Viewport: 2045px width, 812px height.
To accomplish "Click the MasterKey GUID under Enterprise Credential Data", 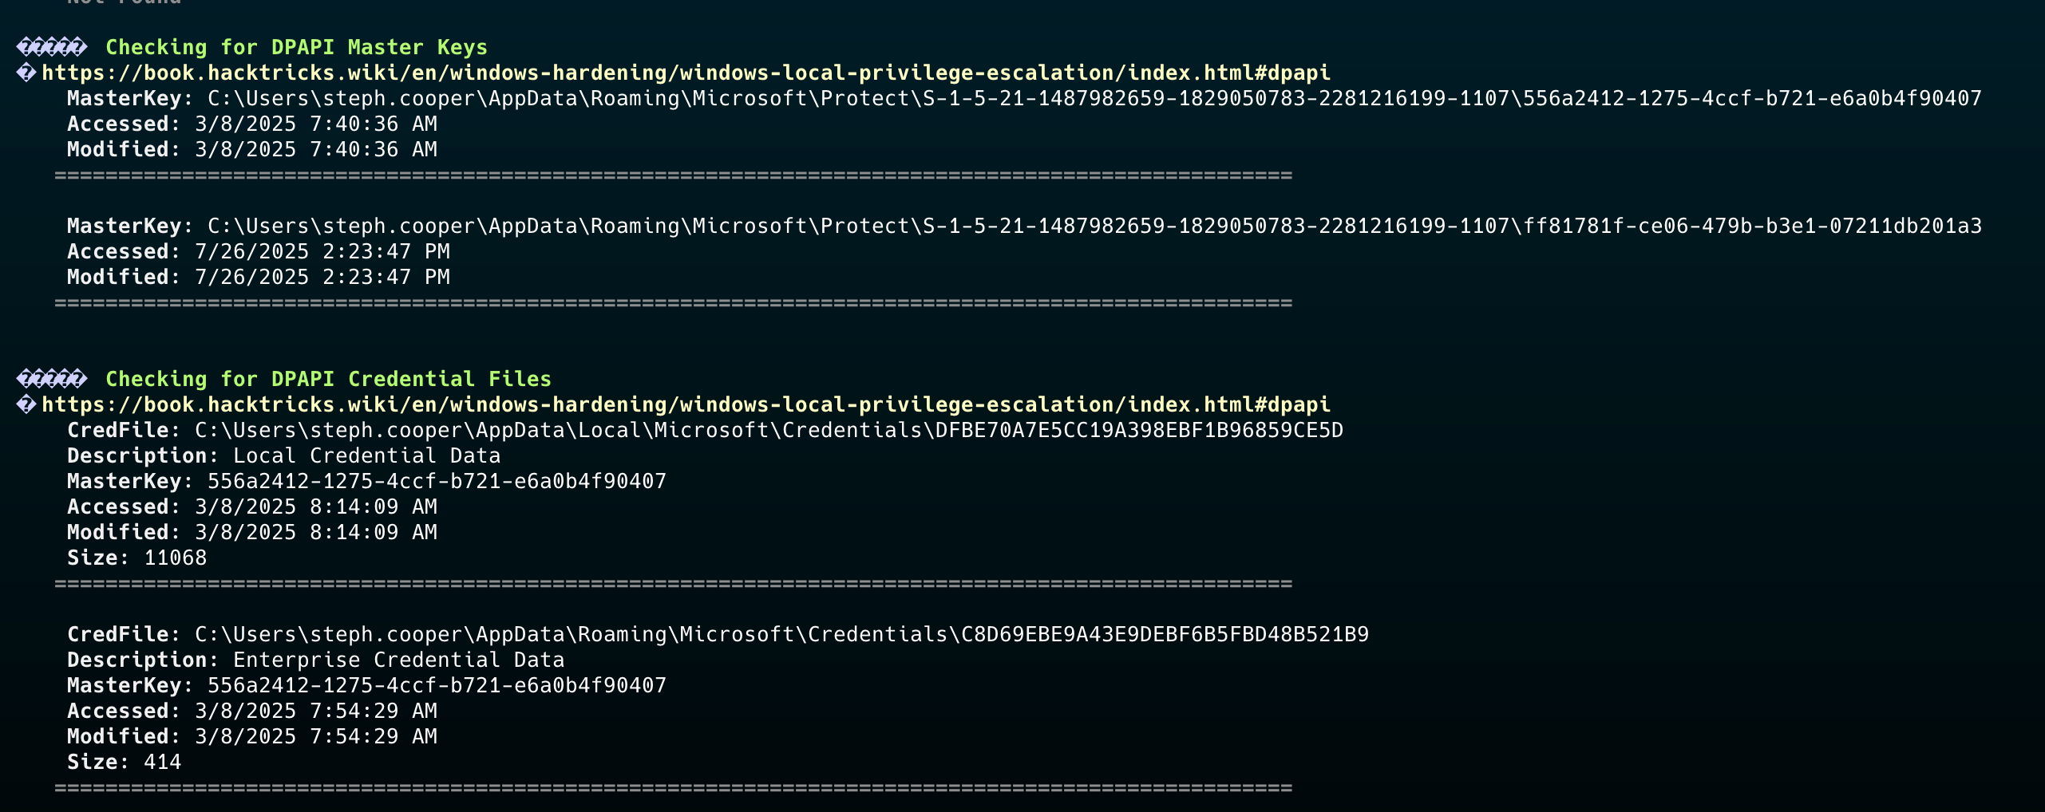I will pyautogui.click(x=437, y=686).
